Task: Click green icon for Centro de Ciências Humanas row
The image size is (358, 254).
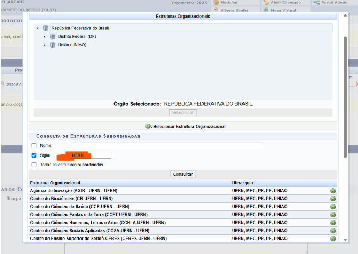Action: pos(333,223)
